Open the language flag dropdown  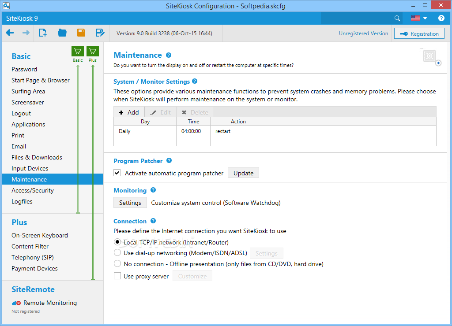[418, 18]
